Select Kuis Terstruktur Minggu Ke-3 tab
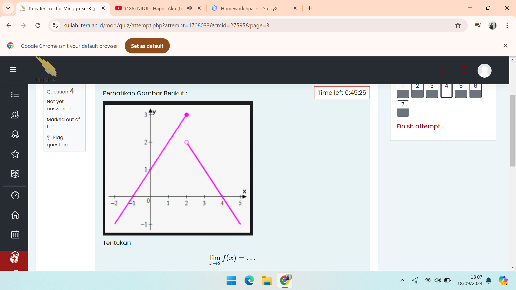Image resolution: width=516 pixels, height=290 pixels. [x=63, y=8]
